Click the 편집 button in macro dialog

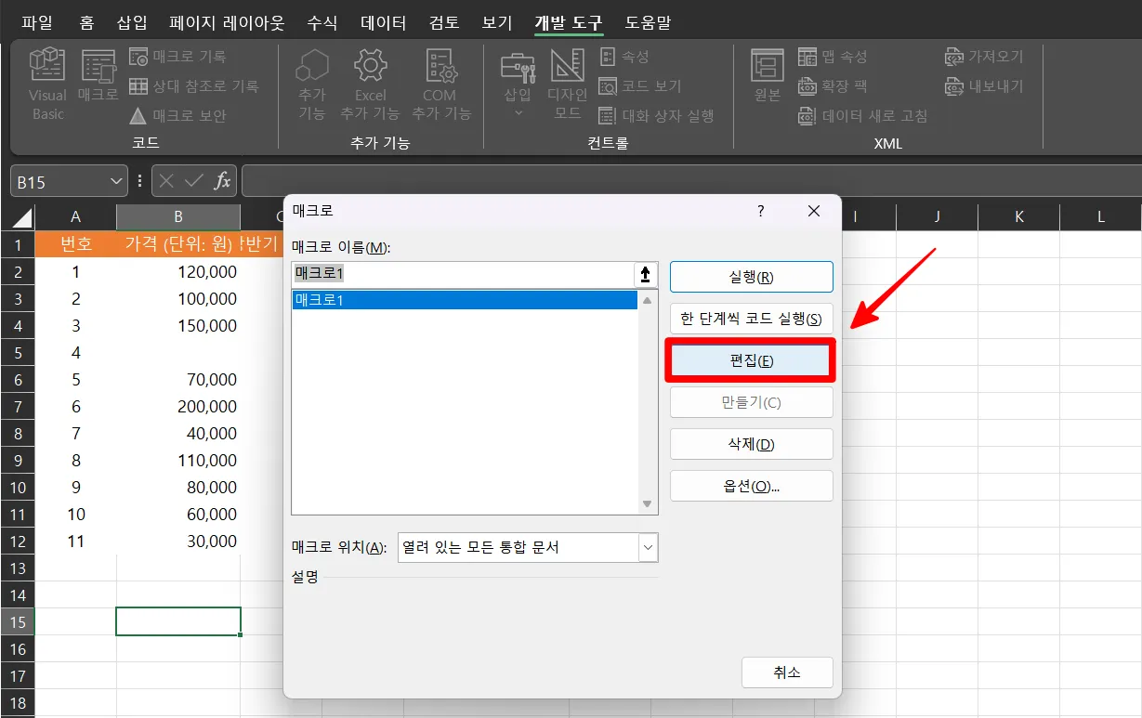(750, 359)
